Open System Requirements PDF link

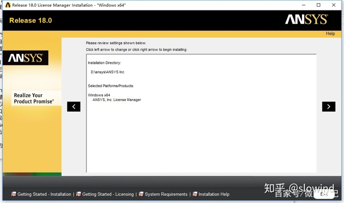[x=166, y=194]
